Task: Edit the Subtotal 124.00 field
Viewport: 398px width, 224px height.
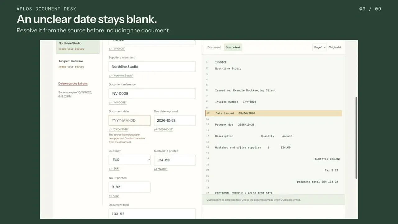Action: point(175,160)
